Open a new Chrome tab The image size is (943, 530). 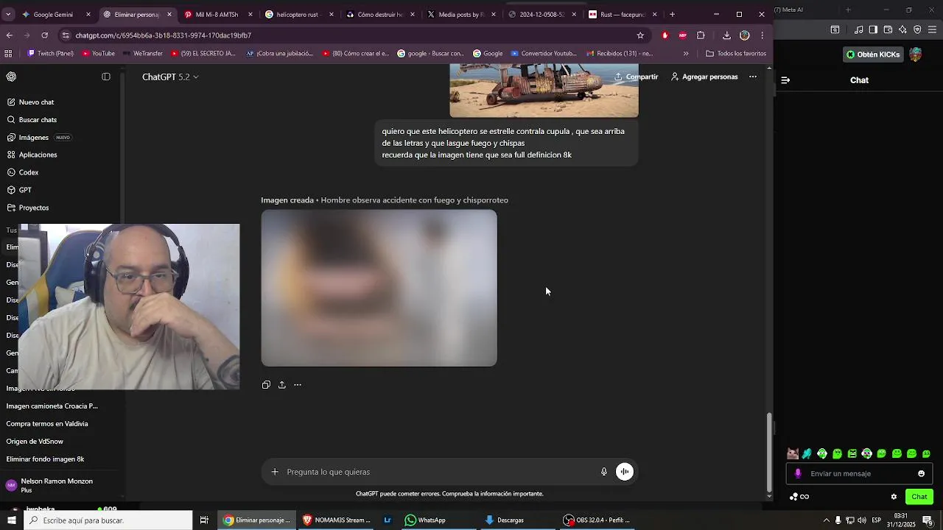pyautogui.click(x=672, y=15)
